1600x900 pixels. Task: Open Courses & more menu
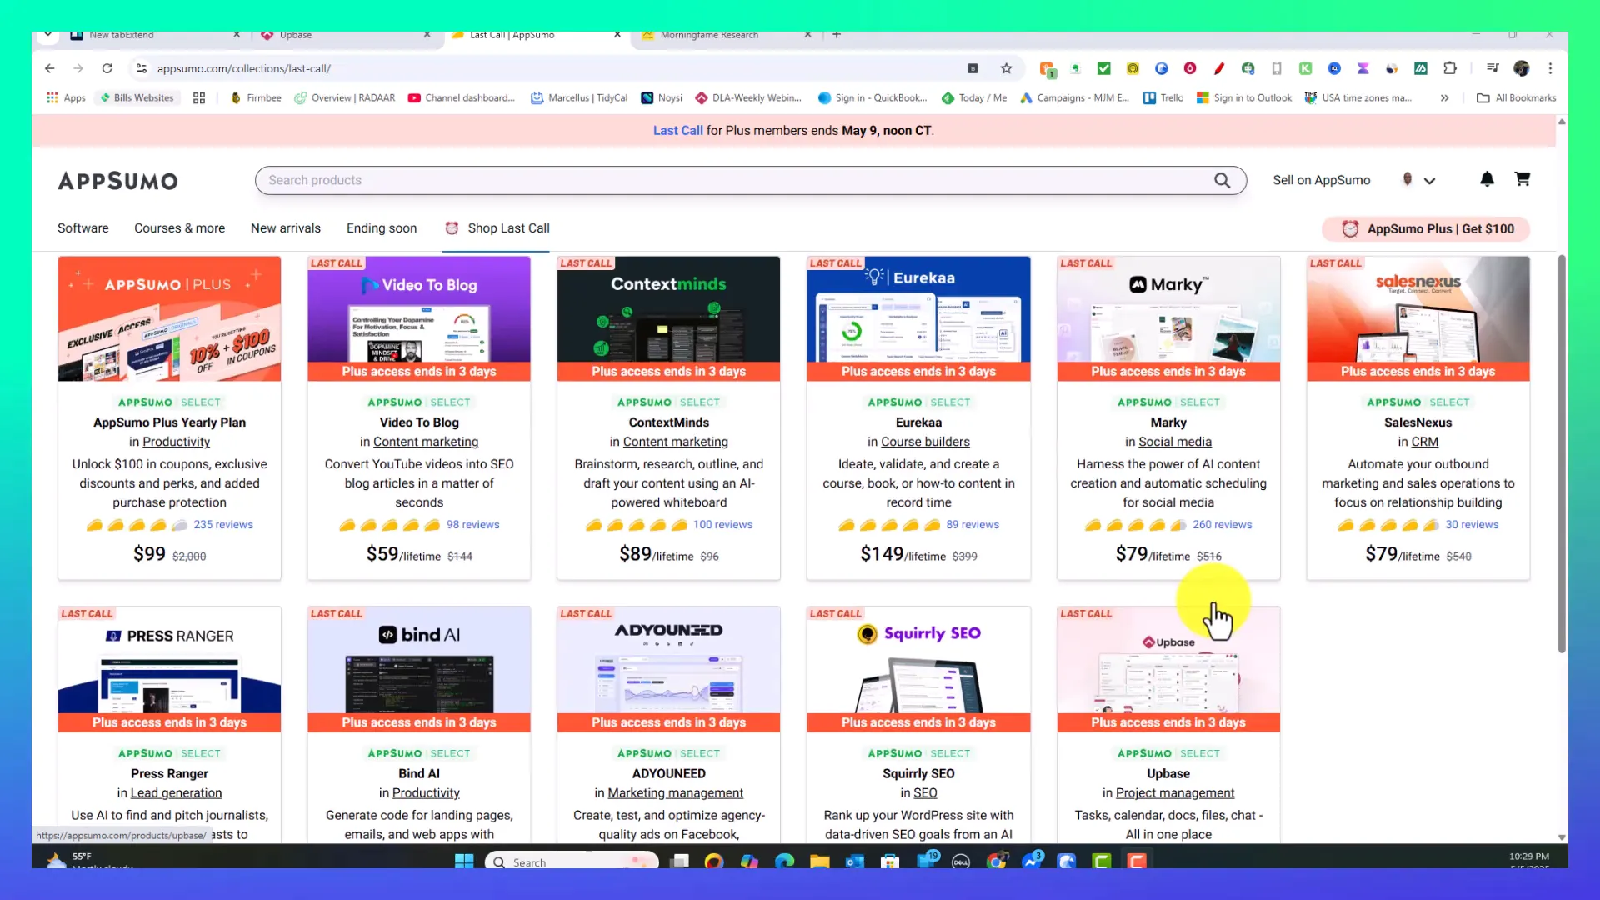tap(179, 228)
